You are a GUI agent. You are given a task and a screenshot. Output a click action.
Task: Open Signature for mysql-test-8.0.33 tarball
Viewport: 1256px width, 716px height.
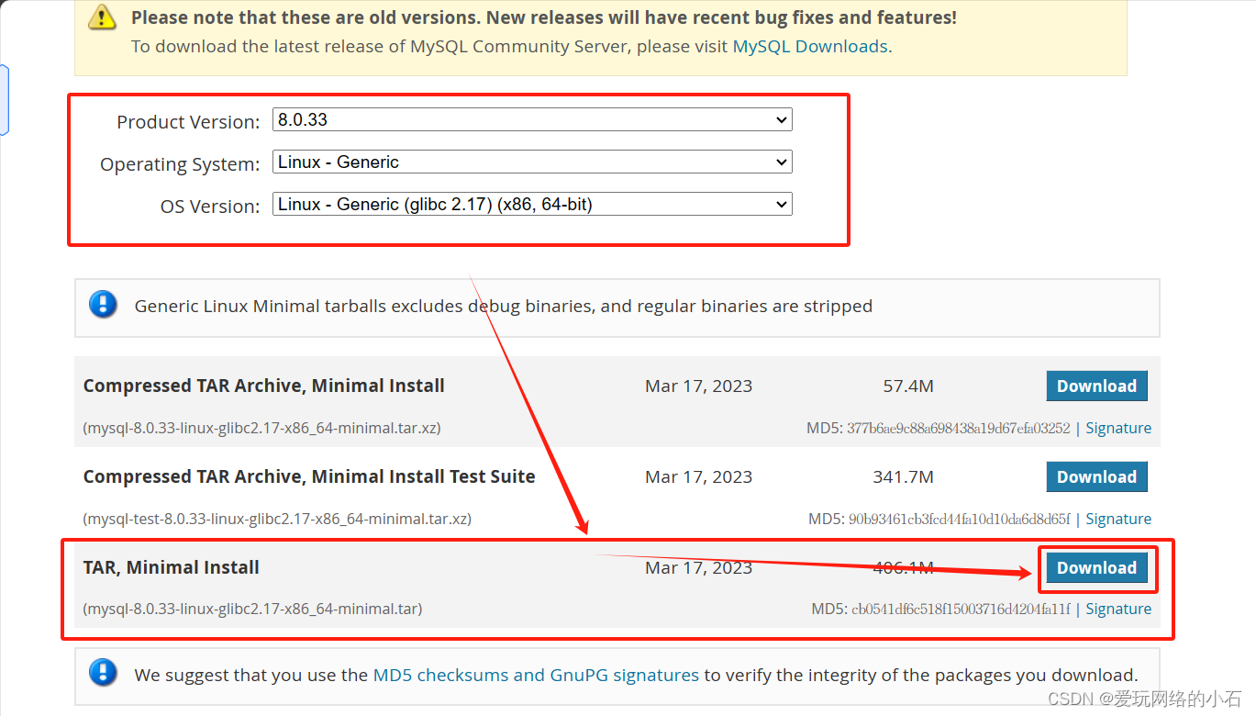[x=1118, y=519]
